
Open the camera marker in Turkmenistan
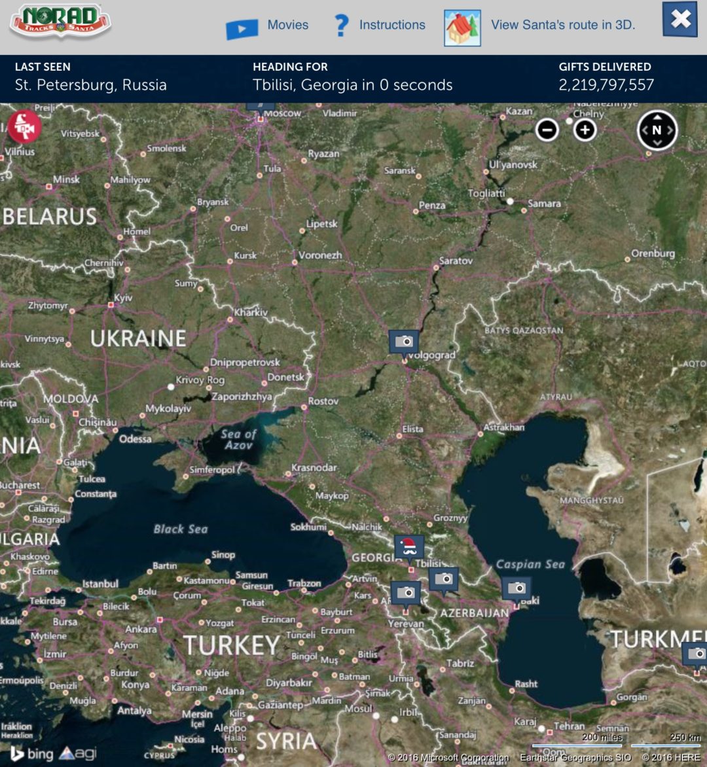point(695,653)
